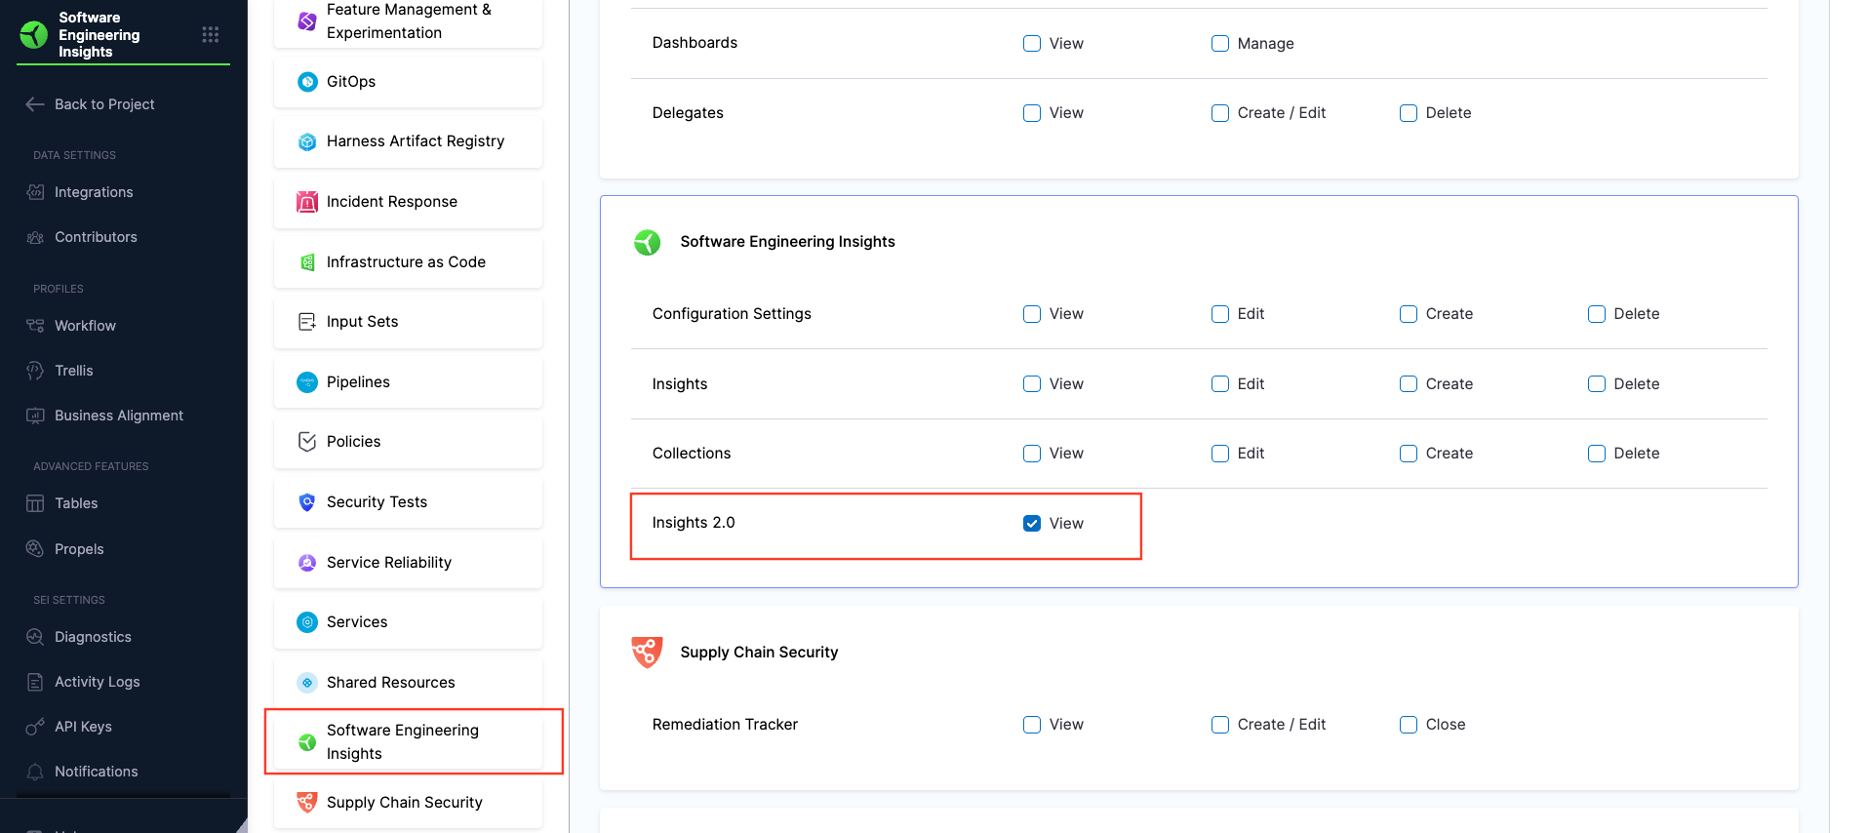Click the Security Tests shield icon
Image resolution: width=1867 pixels, height=833 pixels.
click(307, 502)
